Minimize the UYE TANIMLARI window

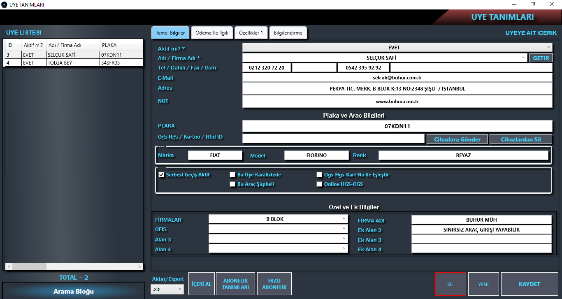(515, 5)
